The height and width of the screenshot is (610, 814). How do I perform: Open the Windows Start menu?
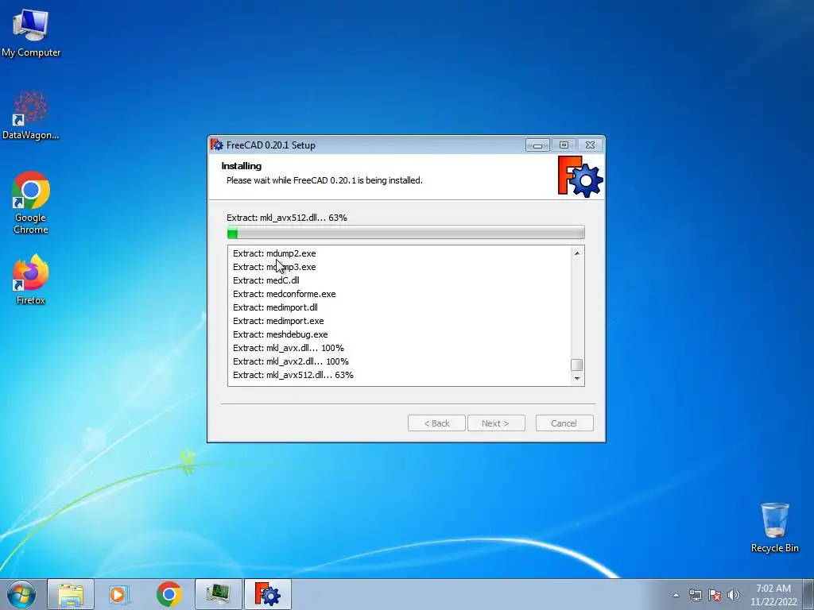point(21,594)
